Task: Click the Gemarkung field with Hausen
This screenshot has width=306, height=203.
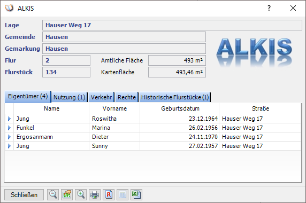Action: point(124,49)
